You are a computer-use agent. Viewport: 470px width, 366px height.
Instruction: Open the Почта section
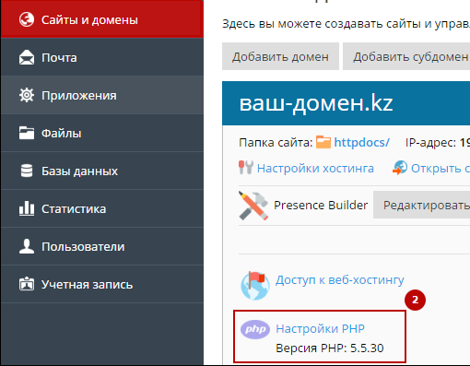[x=102, y=57]
